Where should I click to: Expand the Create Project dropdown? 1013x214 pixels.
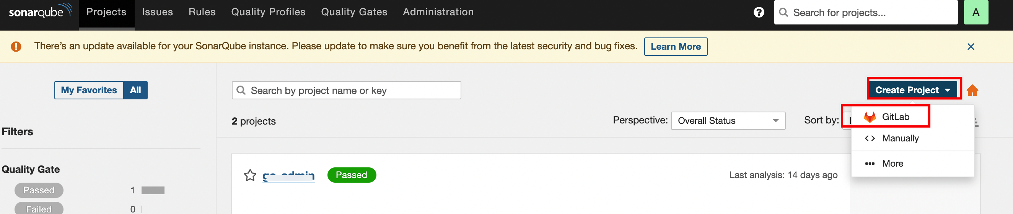click(x=912, y=90)
